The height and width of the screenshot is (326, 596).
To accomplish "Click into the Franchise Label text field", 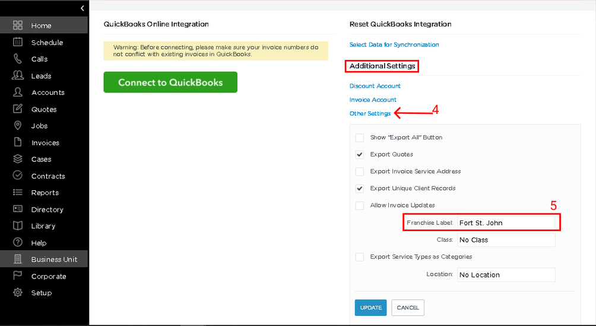I will point(506,223).
